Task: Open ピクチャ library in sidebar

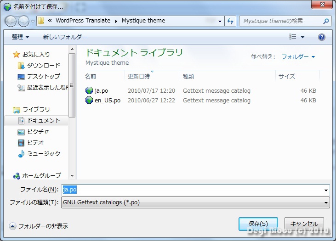Action: pos(38,132)
